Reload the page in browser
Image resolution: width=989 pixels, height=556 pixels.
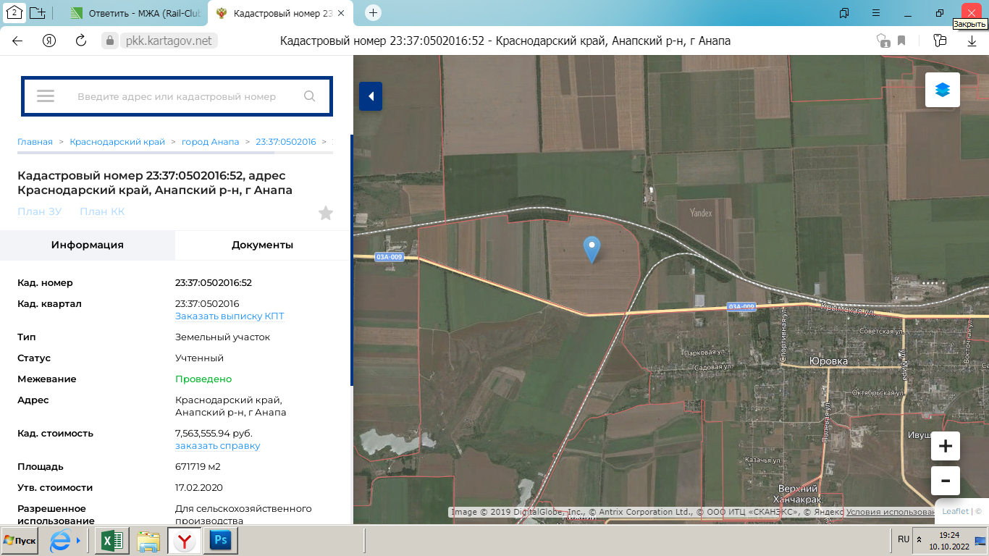click(x=81, y=41)
